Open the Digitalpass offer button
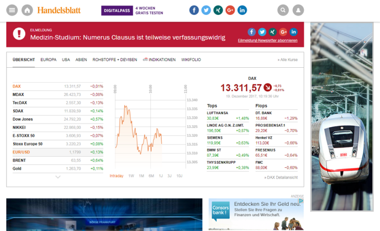380x231 pixels. (x=117, y=10)
